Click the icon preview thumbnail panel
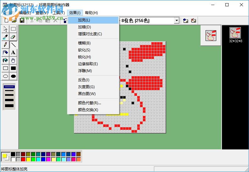 click(211, 36)
